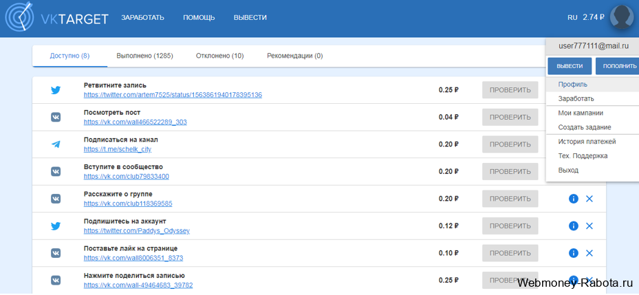
Task: Choose Создать задание in the user menu
Action: tap(592, 127)
